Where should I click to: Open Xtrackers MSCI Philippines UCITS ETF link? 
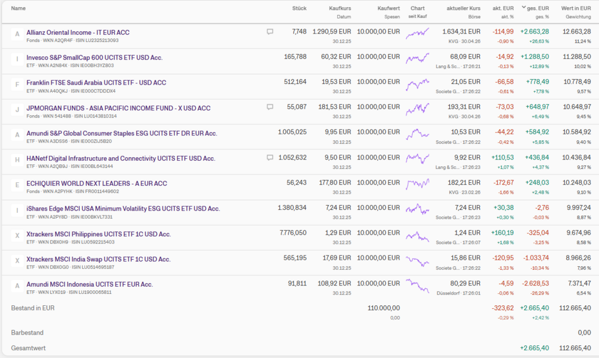click(99, 234)
